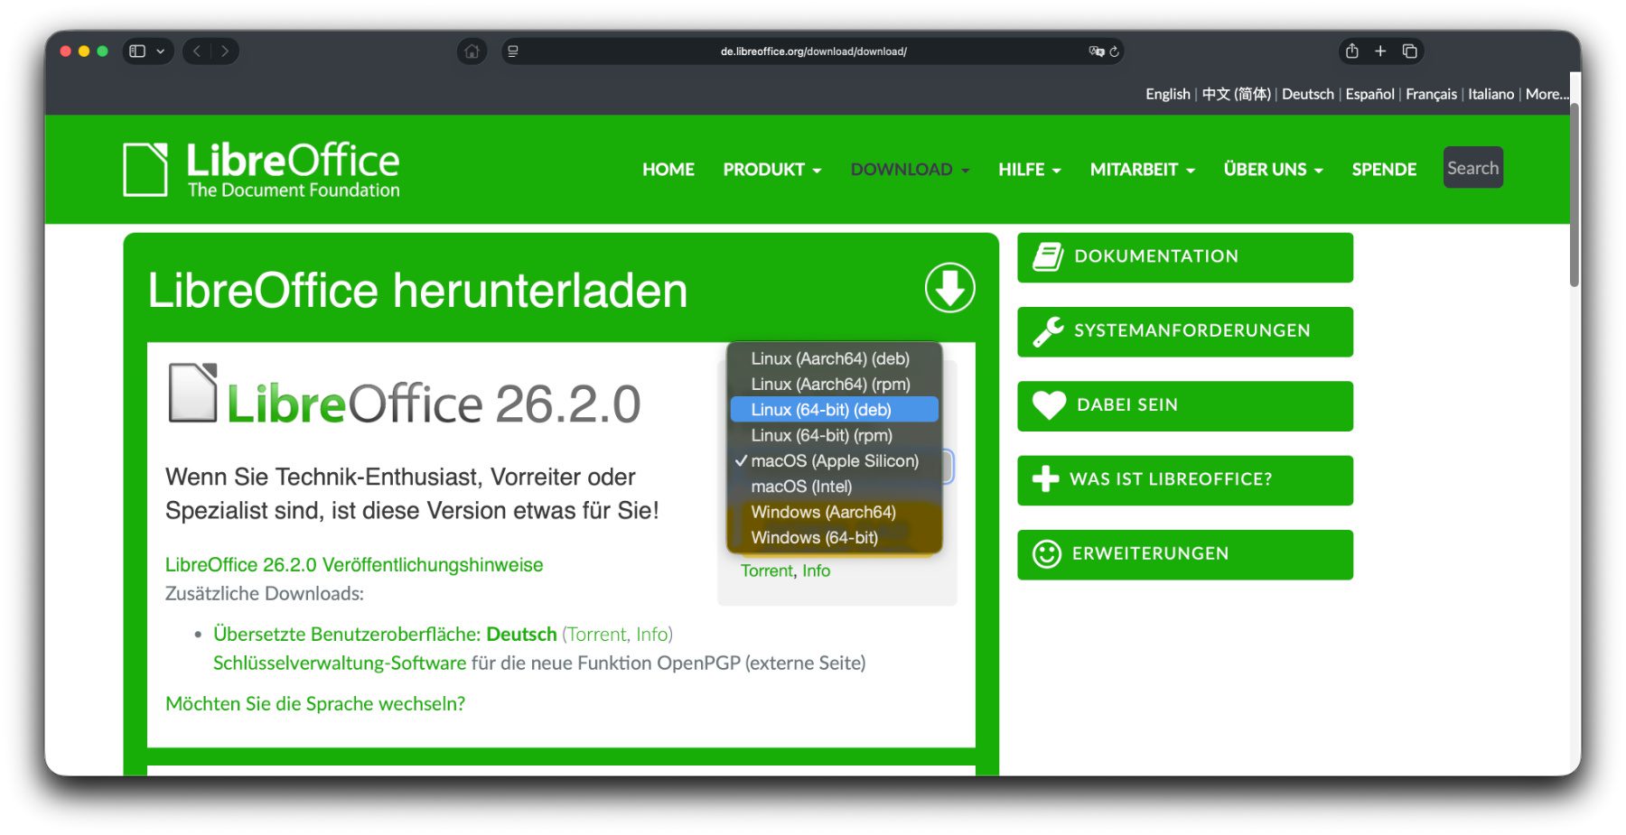
Task: Open the SYSTEMANFORDERUNGEN button
Action: pyautogui.click(x=1184, y=331)
